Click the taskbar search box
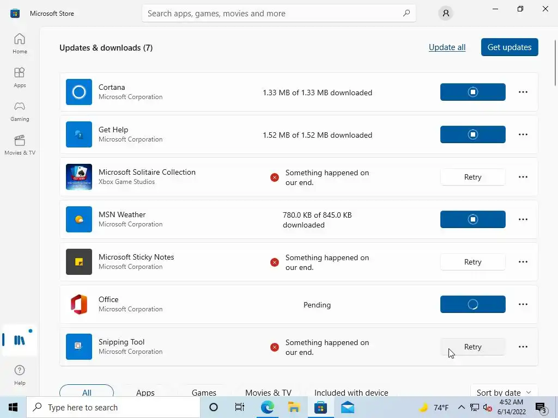Image resolution: width=558 pixels, height=418 pixels. pos(113,407)
